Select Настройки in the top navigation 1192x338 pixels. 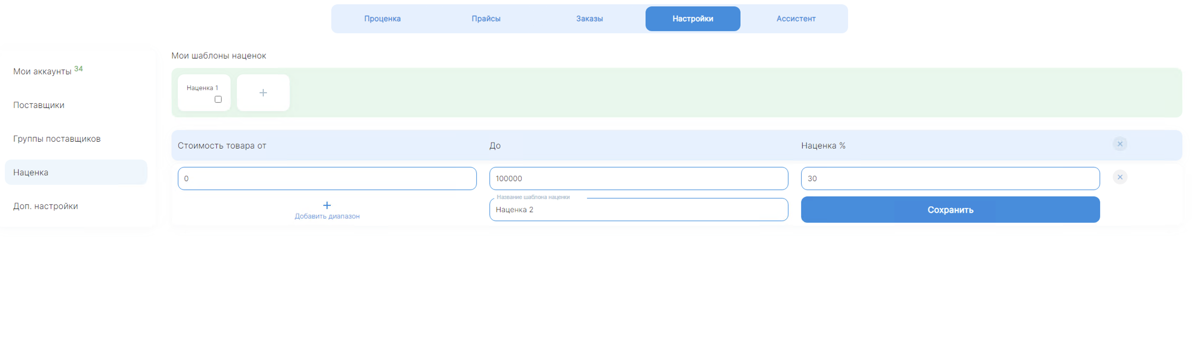click(693, 18)
